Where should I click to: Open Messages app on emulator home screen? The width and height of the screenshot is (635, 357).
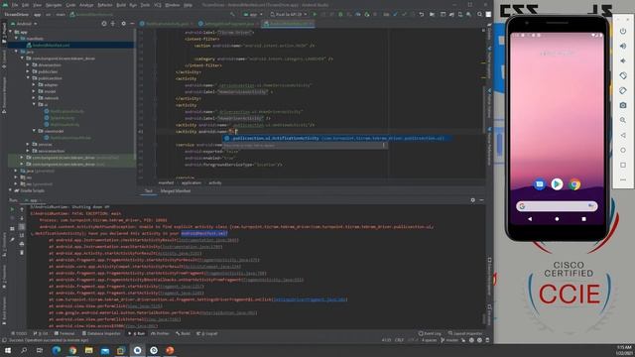coord(539,184)
